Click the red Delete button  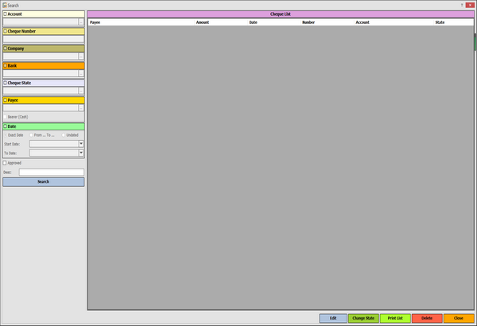(427, 318)
